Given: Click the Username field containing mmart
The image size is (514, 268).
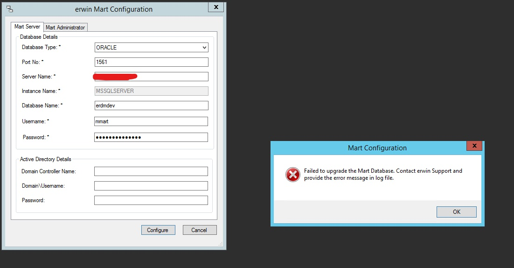Looking at the screenshot, I should (x=151, y=121).
